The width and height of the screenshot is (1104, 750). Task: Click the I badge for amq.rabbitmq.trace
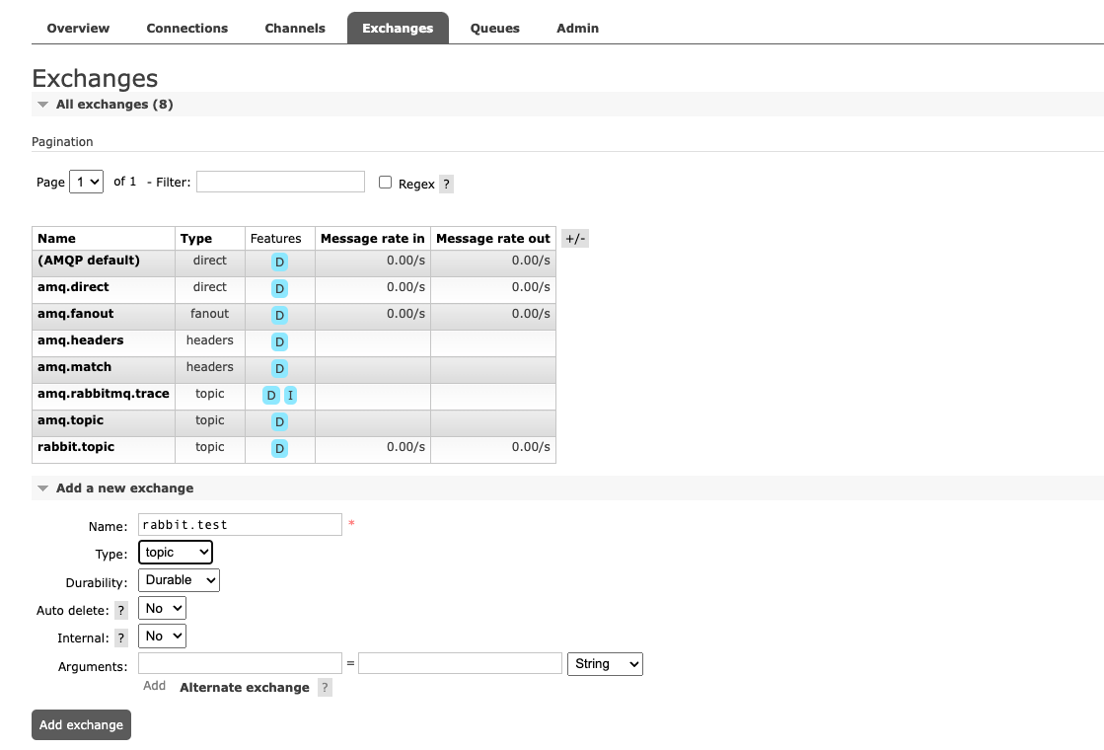tap(290, 396)
